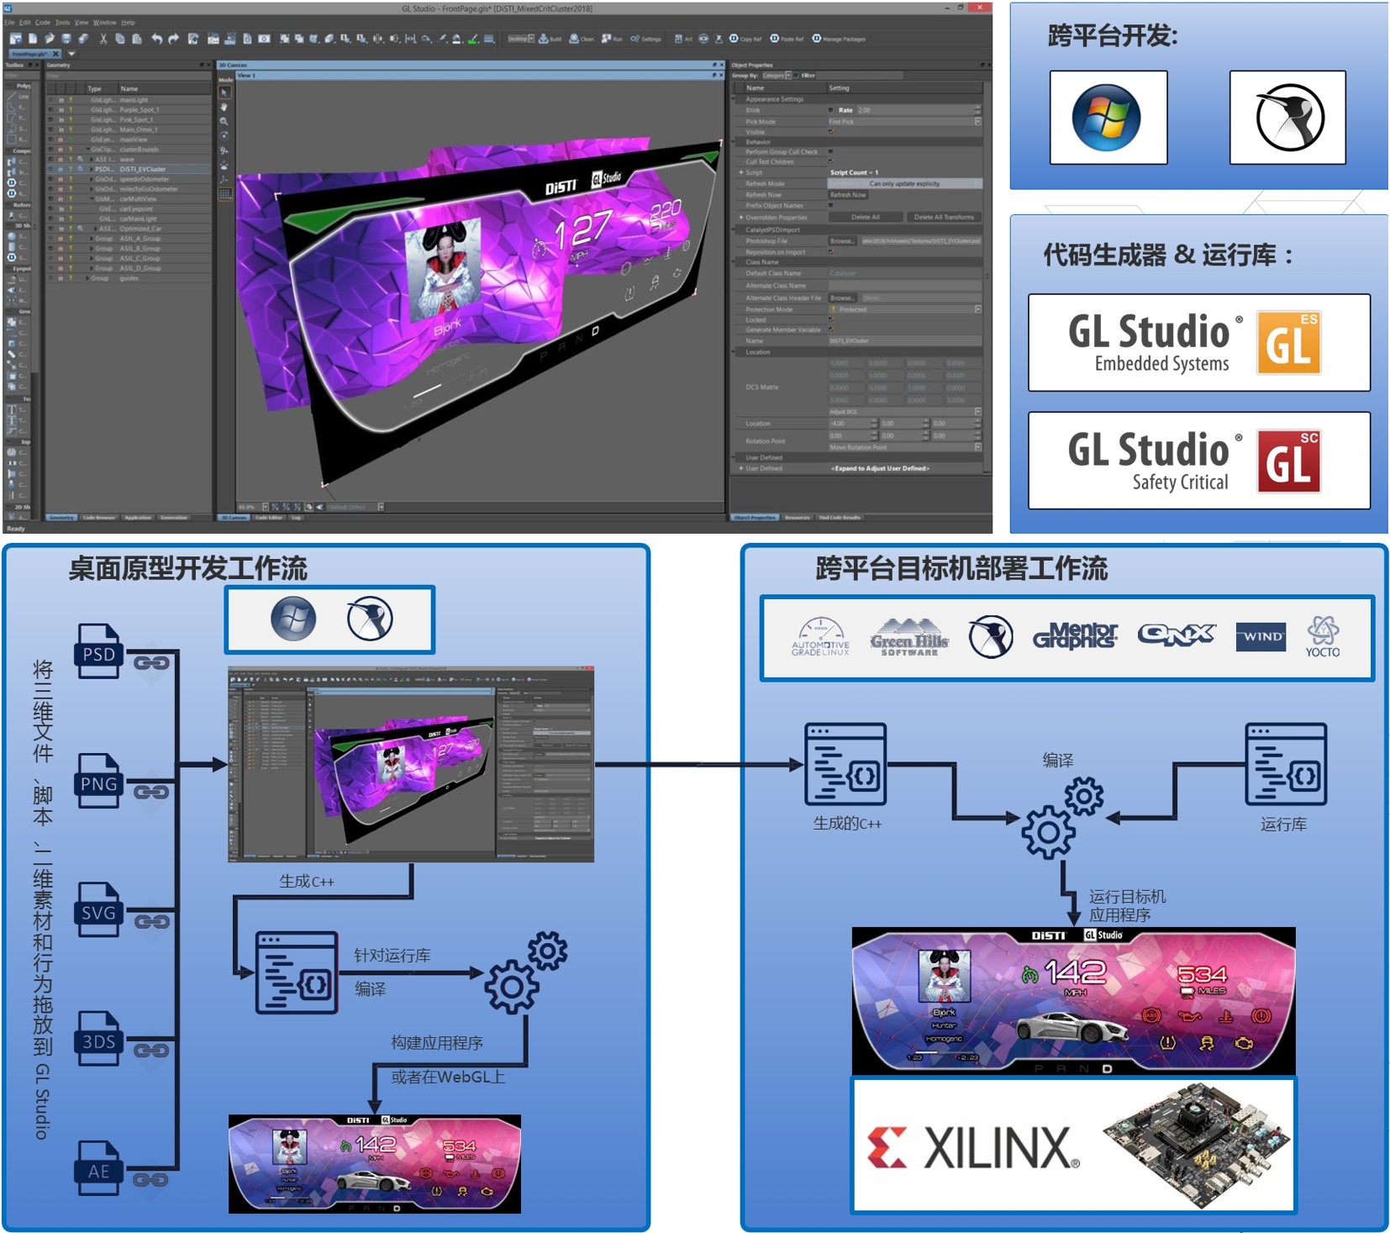Viewport: 1390px width, 1233px height.
Task: Toggle Cull Test Children checkbox
Action: pyautogui.click(x=831, y=161)
